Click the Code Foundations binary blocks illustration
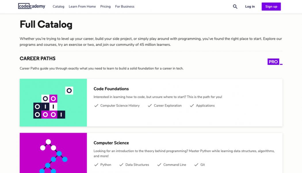The height and width of the screenshot is (173, 302). tap(53, 103)
